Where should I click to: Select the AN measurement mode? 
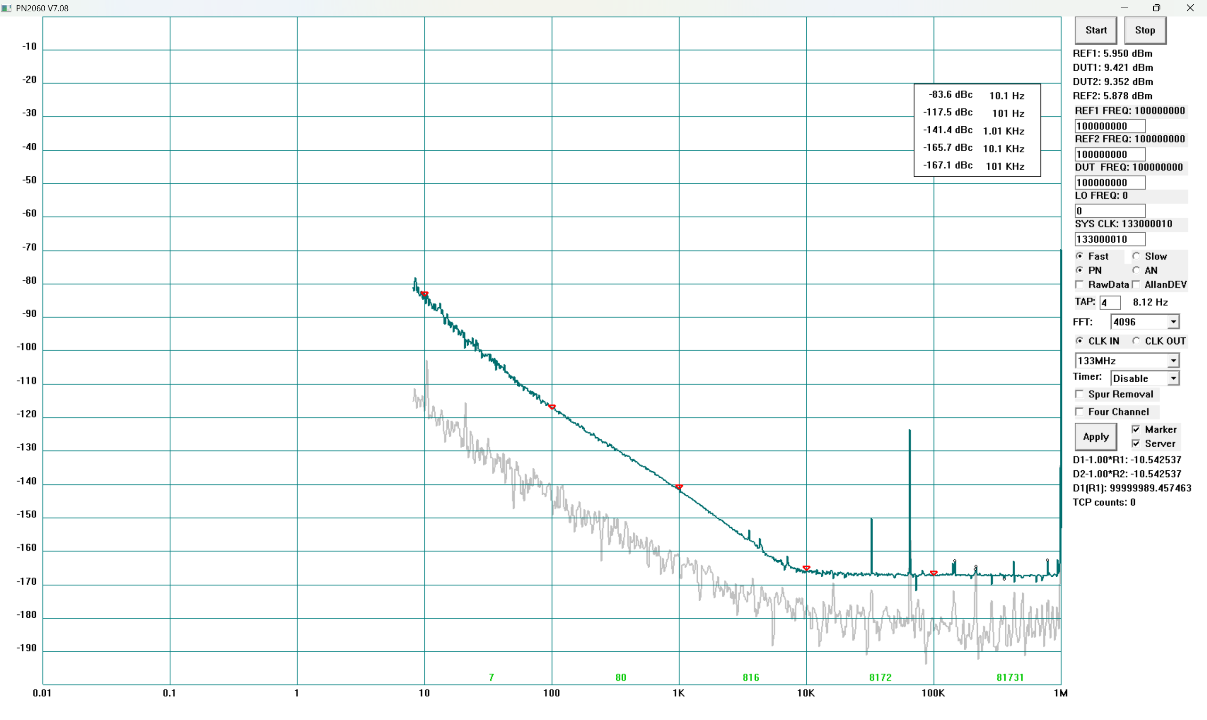[1136, 270]
